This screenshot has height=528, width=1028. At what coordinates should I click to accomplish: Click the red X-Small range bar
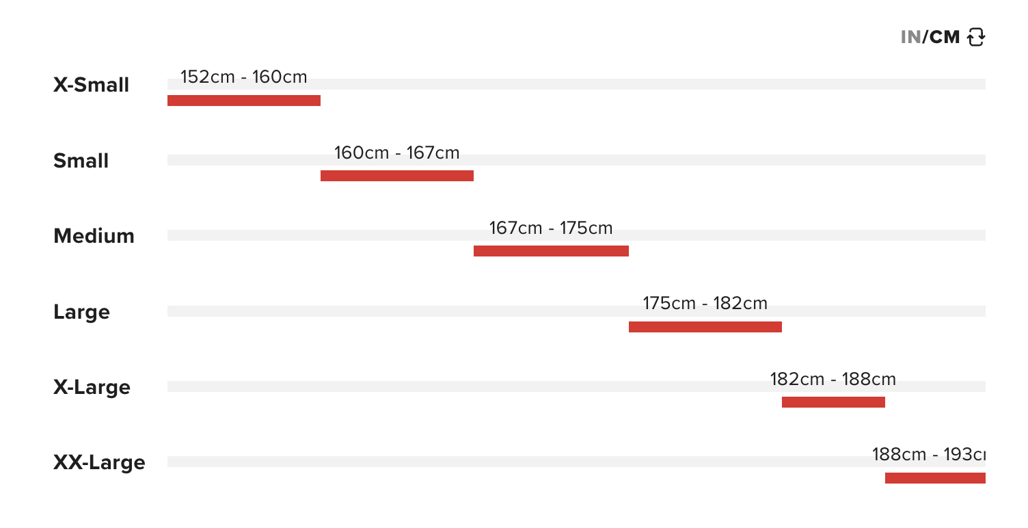[x=244, y=101]
